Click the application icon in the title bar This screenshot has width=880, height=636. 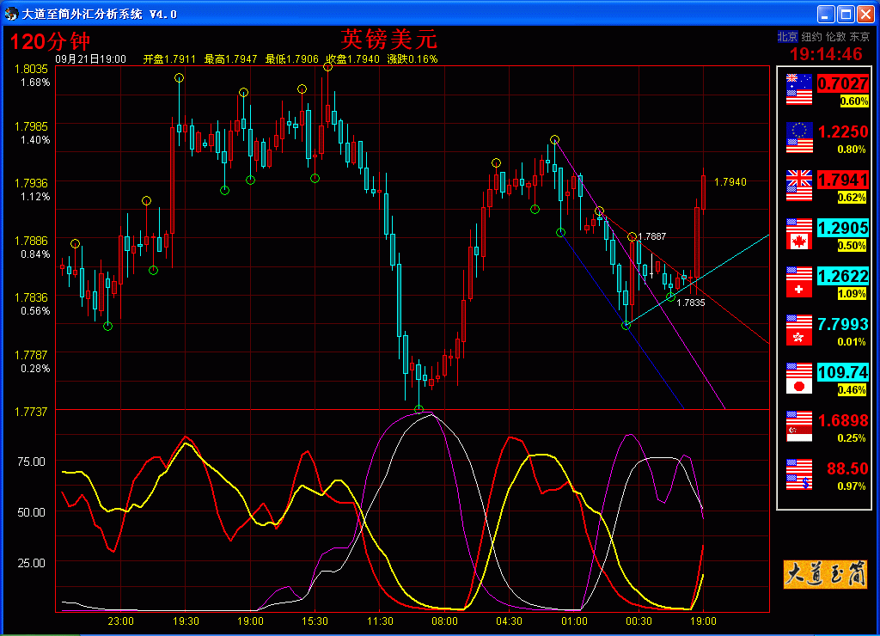pos(11,14)
